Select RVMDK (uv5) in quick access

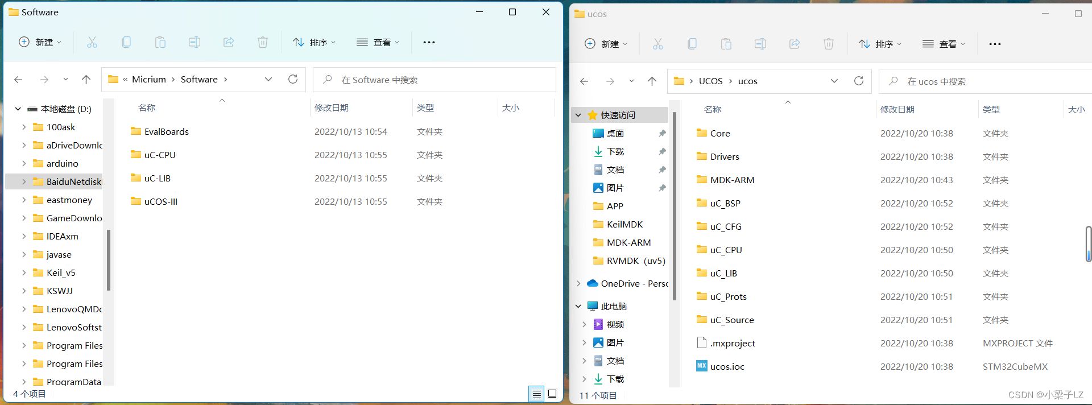(x=629, y=261)
